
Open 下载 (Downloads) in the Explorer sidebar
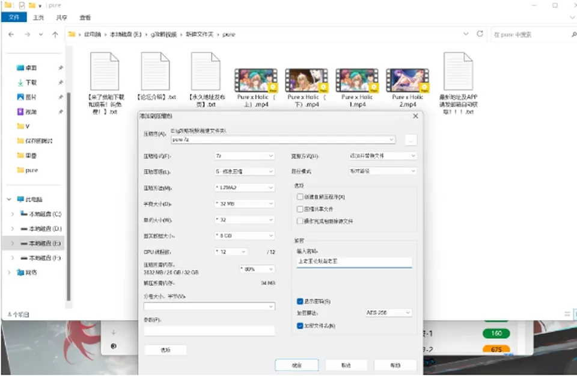coord(31,82)
